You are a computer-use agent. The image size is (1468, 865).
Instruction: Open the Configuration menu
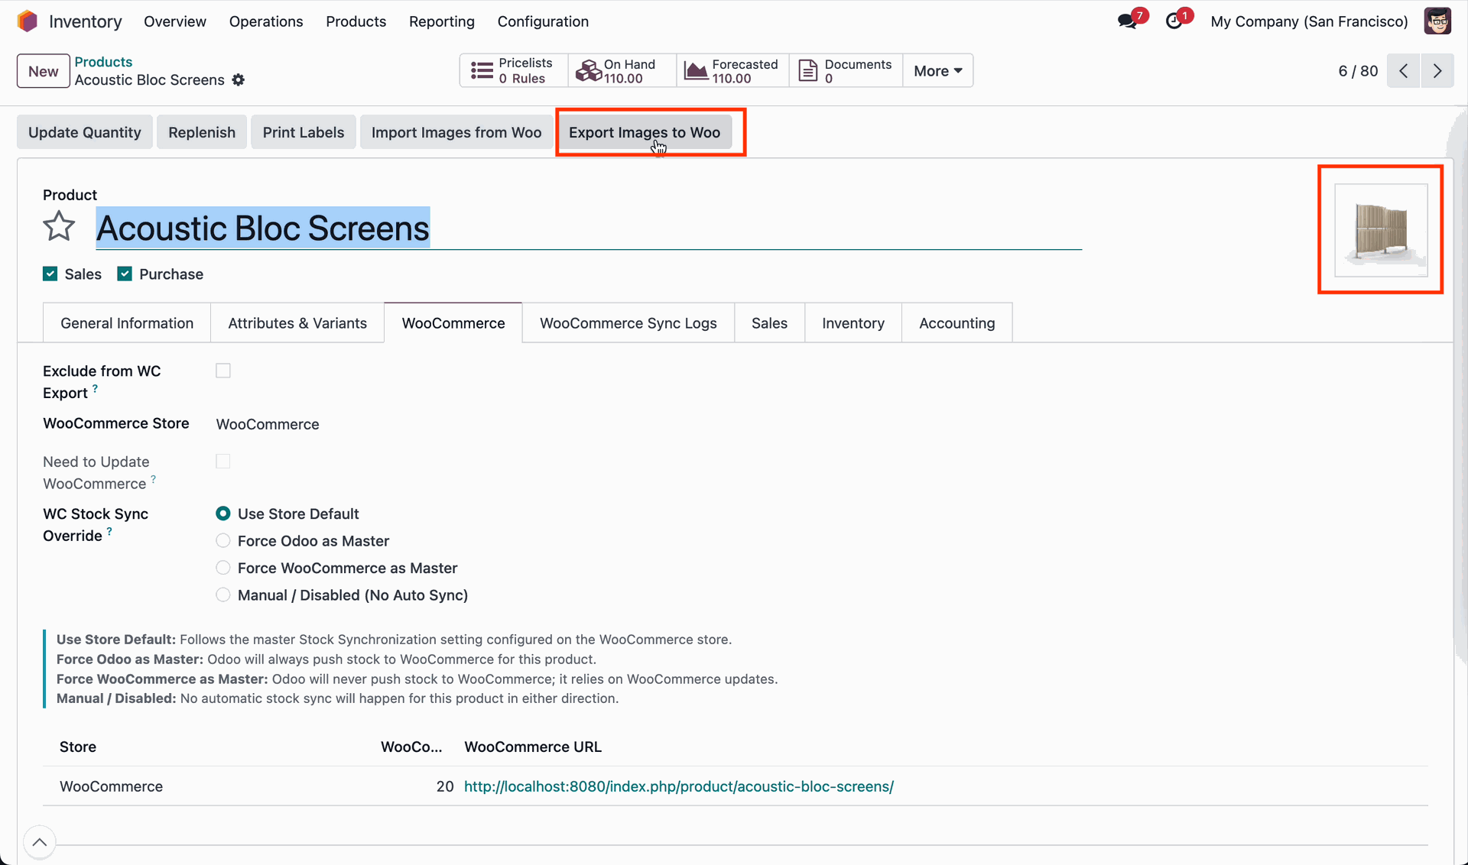coord(543,21)
